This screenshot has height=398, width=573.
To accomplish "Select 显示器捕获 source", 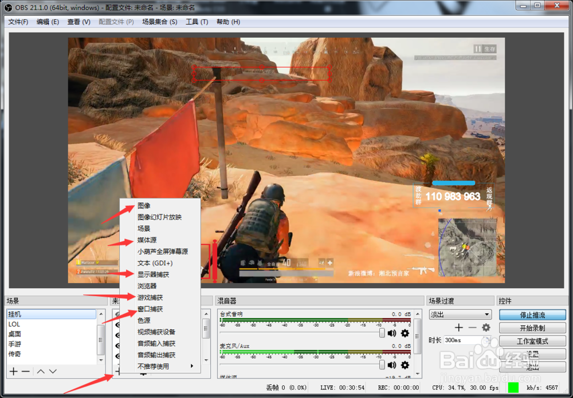I will pyautogui.click(x=160, y=274).
